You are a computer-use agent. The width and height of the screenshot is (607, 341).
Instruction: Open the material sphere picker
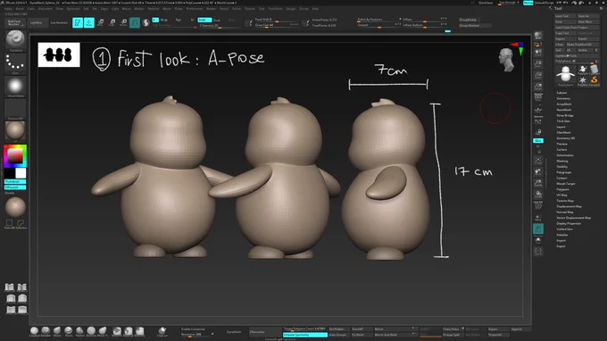[x=15, y=130]
